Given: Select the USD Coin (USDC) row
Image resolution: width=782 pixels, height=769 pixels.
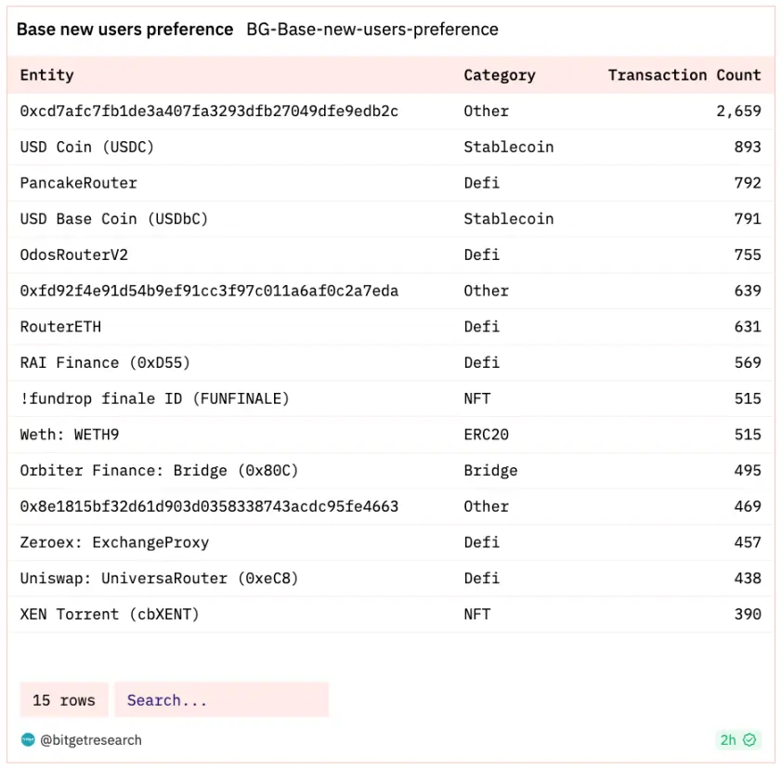Looking at the screenshot, I should tap(87, 147).
